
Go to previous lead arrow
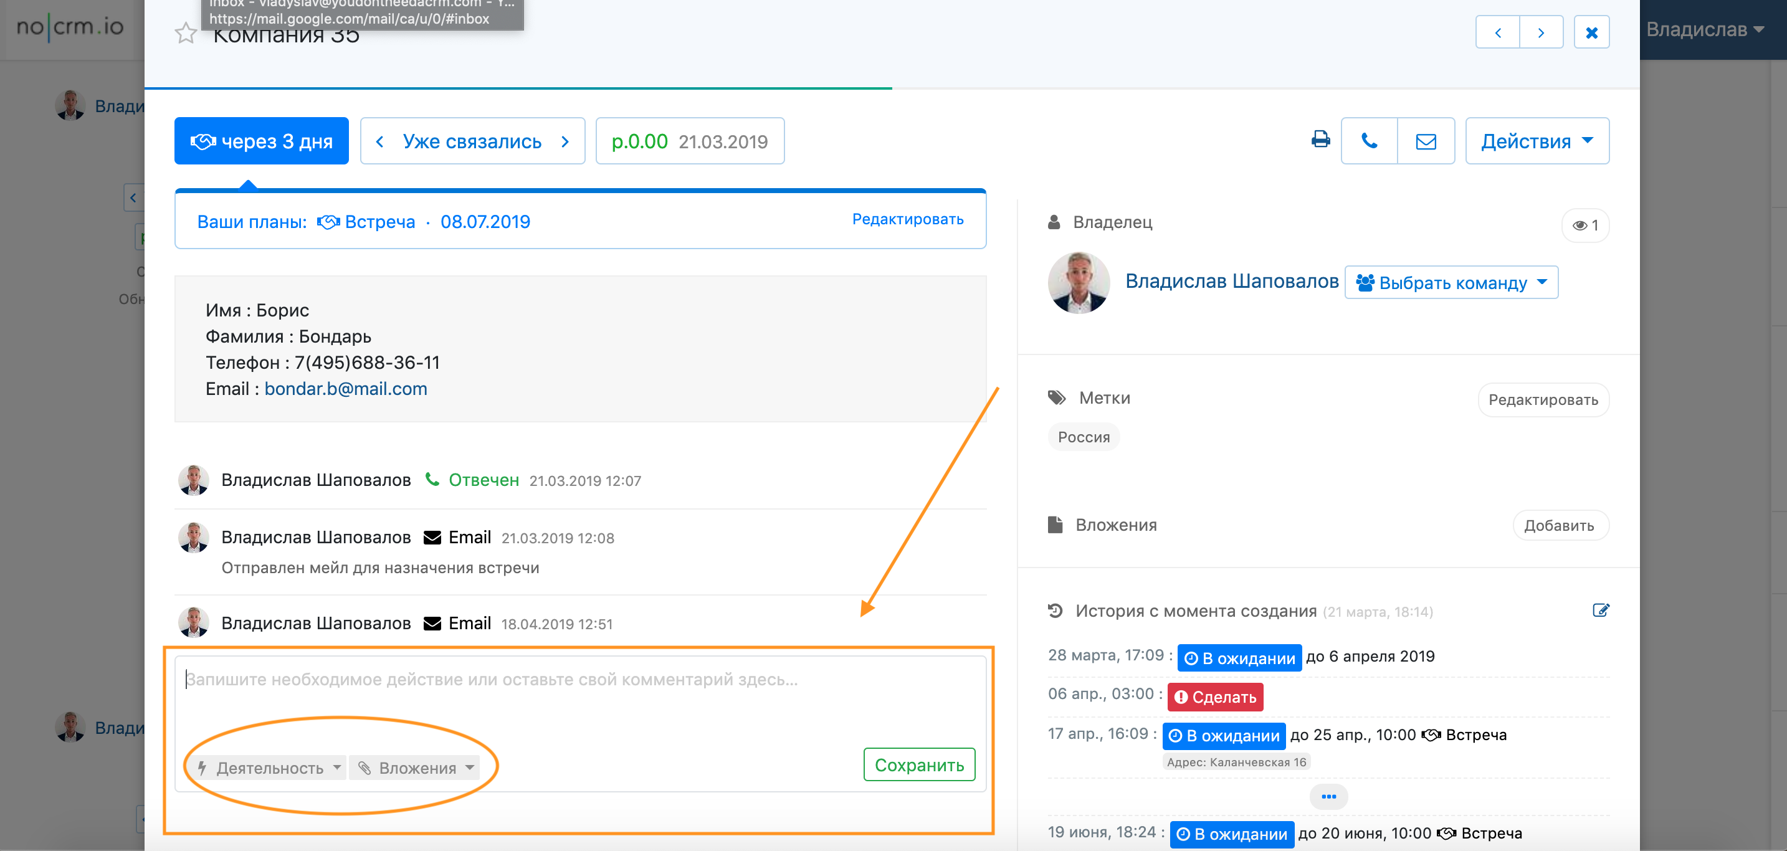tap(1498, 32)
